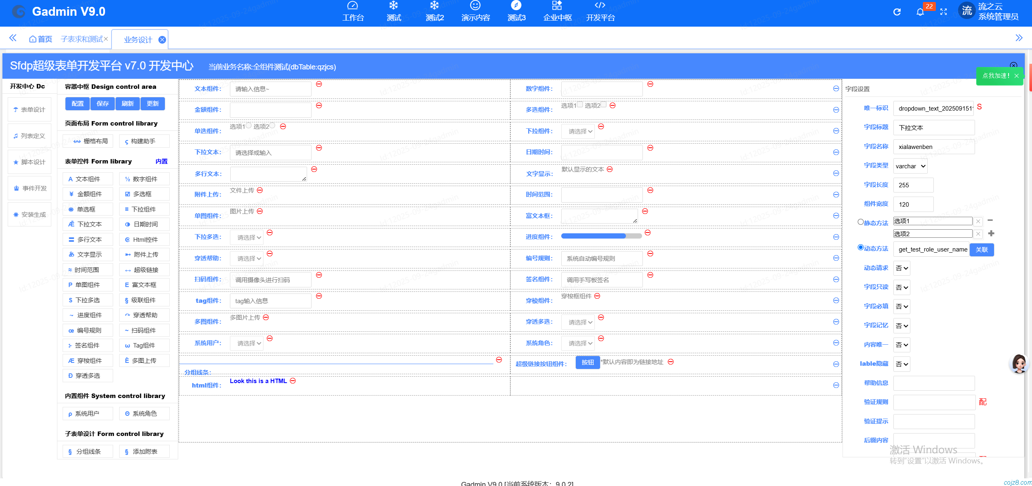The width and height of the screenshot is (1032, 486).
Task: Click plus icon to add static option
Action: click(x=991, y=234)
